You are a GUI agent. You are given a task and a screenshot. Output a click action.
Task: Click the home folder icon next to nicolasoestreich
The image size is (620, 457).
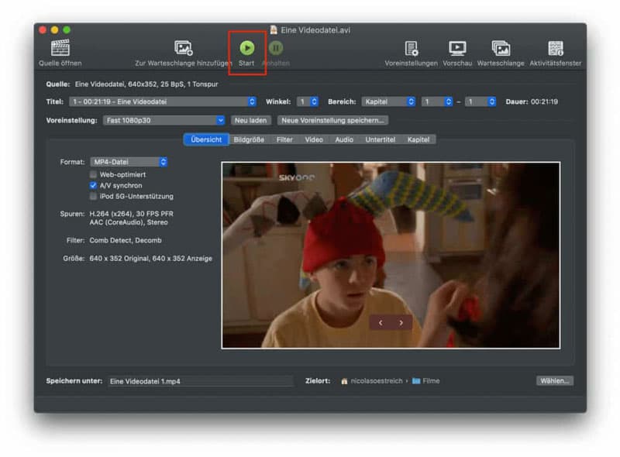[x=344, y=381]
